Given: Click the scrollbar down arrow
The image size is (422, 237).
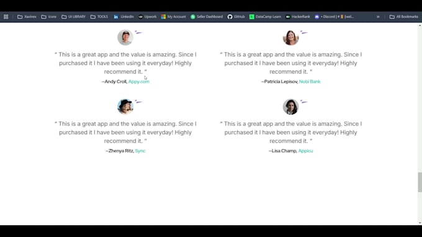Looking at the screenshot, I should (420, 223).
